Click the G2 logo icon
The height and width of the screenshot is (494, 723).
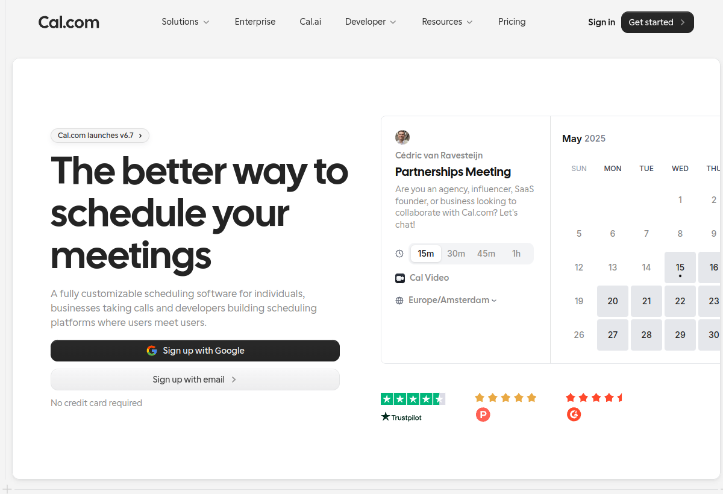point(574,414)
